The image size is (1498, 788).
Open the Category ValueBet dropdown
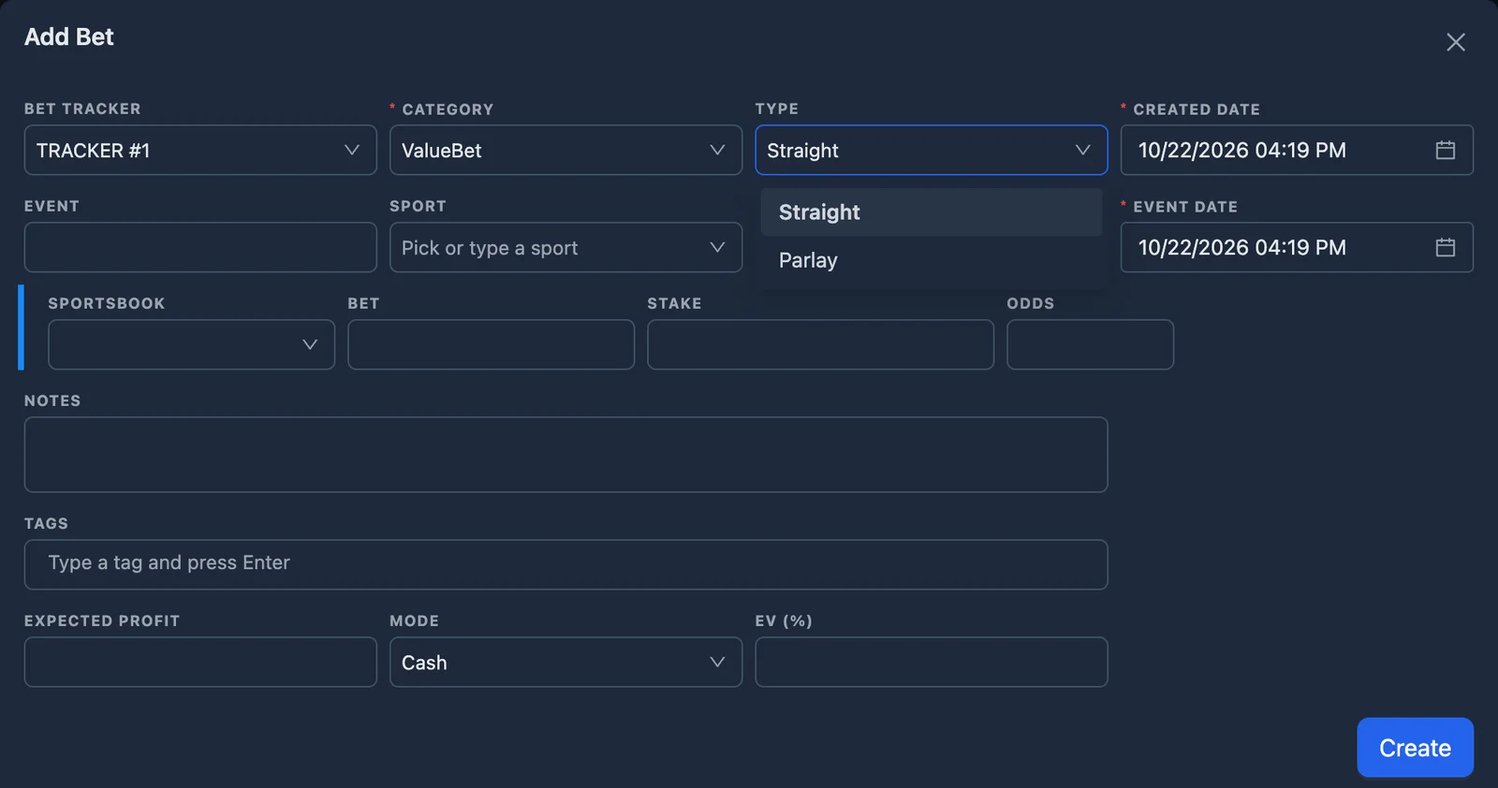tap(565, 150)
